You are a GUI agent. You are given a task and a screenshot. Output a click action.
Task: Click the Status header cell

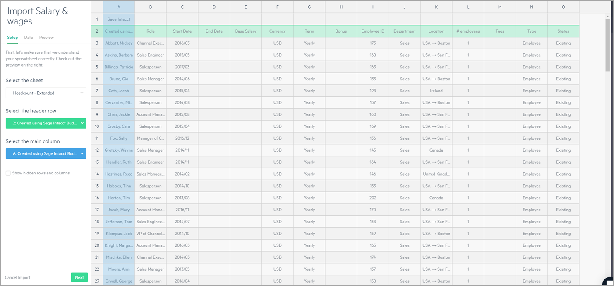tap(563, 31)
